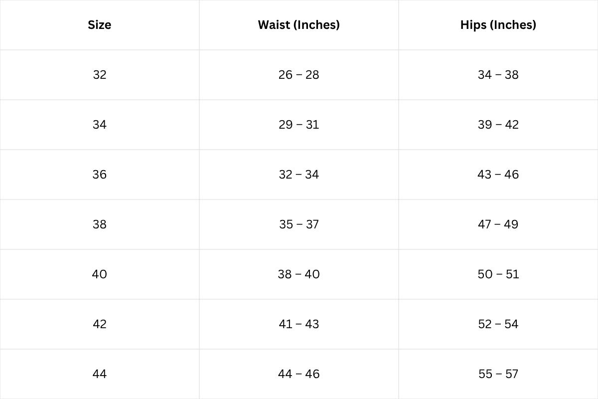Click the waist range 32 – 34
Viewport: 598px width, 399px height.
pyautogui.click(x=299, y=175)
